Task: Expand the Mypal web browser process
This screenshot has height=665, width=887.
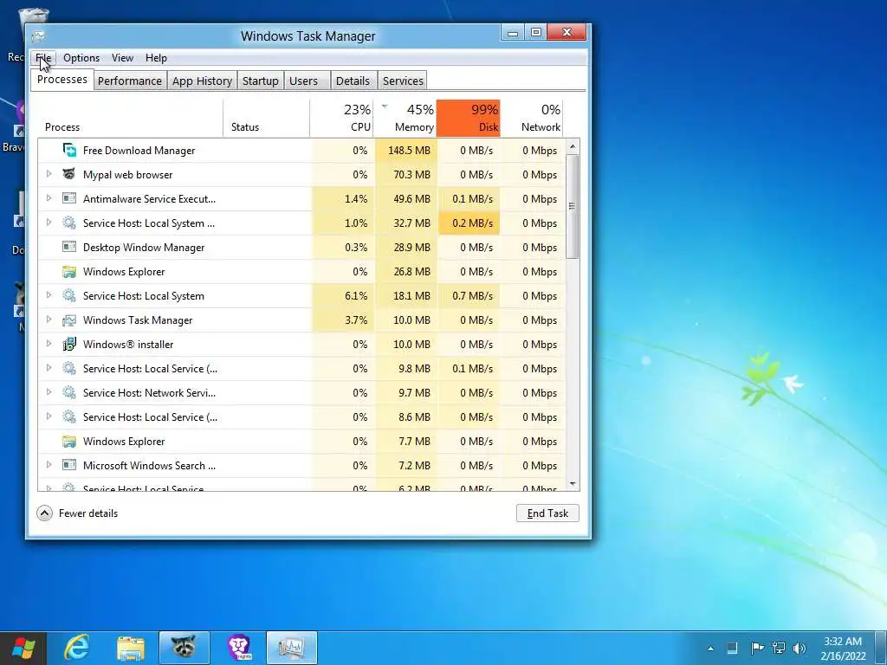Action: tap(49, 174)
